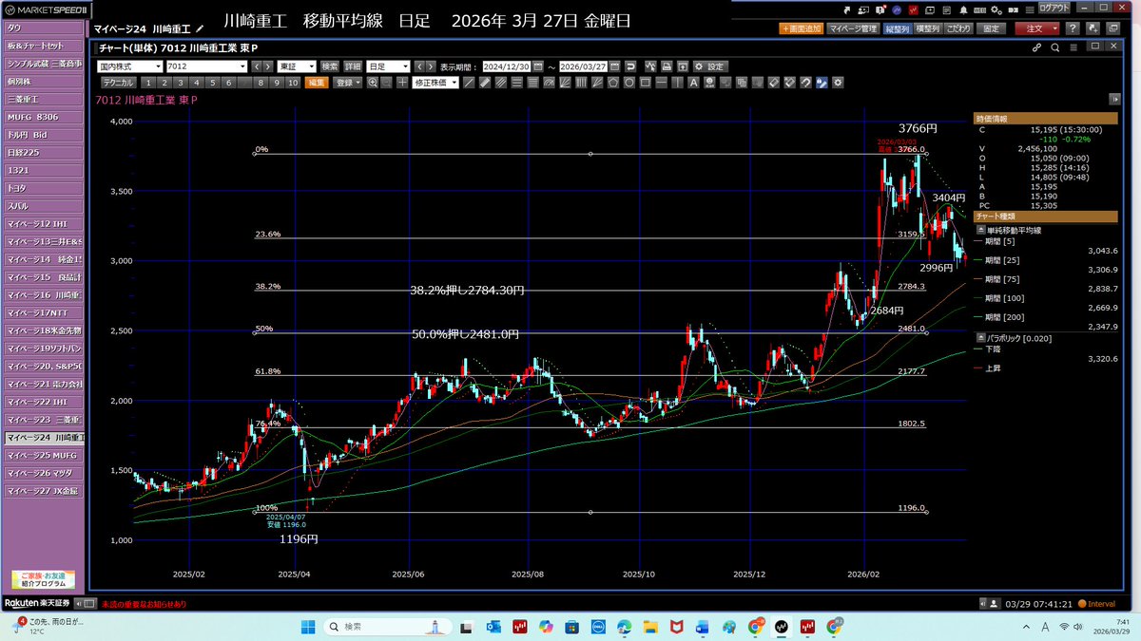Click the chart 設定 settings button

click(x=710, y=66)
